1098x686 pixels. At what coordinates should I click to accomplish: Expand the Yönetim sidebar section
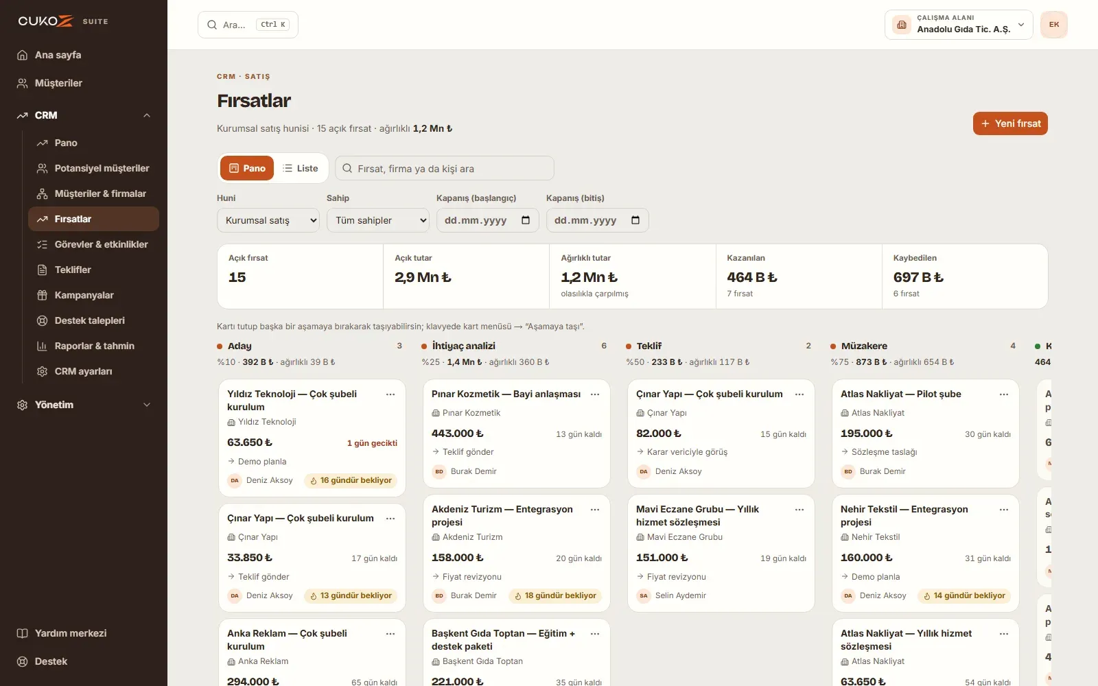click(x=84, y=405)
